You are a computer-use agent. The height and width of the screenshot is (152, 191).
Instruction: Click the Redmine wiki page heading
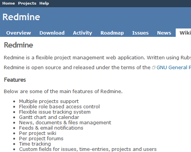[18, 45]
